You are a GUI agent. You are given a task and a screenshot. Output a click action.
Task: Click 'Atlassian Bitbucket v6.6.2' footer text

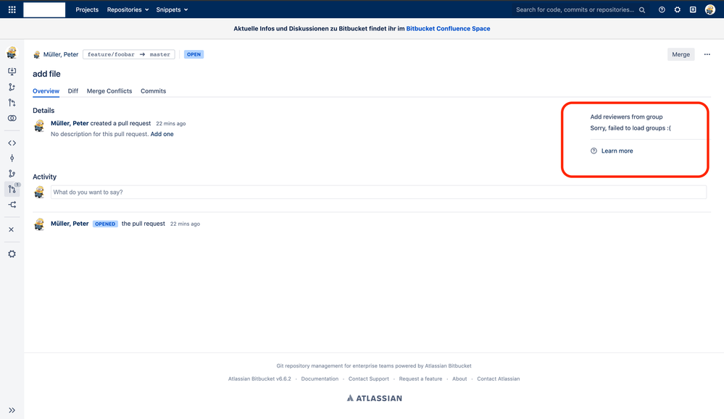click(259, 379)
